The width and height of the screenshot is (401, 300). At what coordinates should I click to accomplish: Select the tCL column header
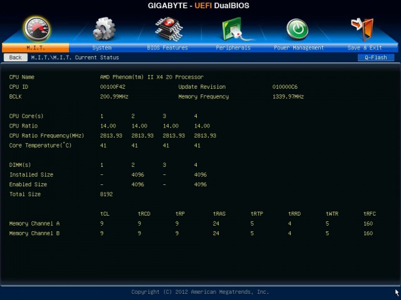click(x=105, y=214)
